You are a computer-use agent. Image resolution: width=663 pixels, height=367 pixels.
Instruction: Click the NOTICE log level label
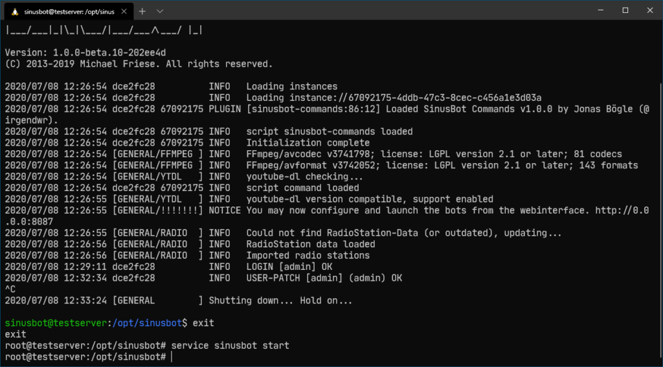click(x=225, y=210)
